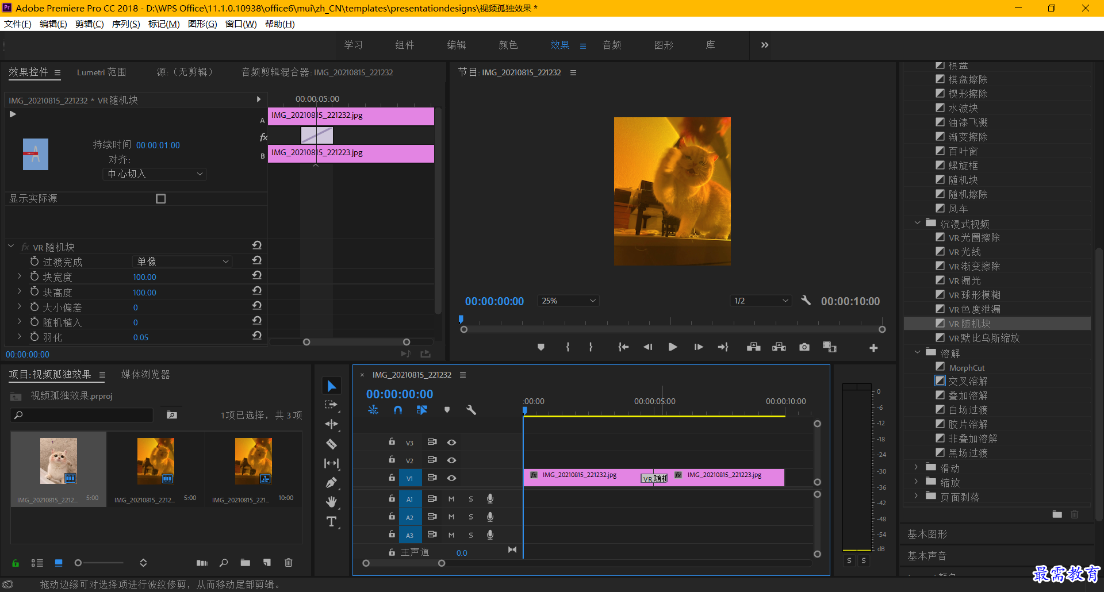Open playback resolution 1/2 dropdown
The height and width of the screenshot is (592, 1104).
tap(761, 301)
